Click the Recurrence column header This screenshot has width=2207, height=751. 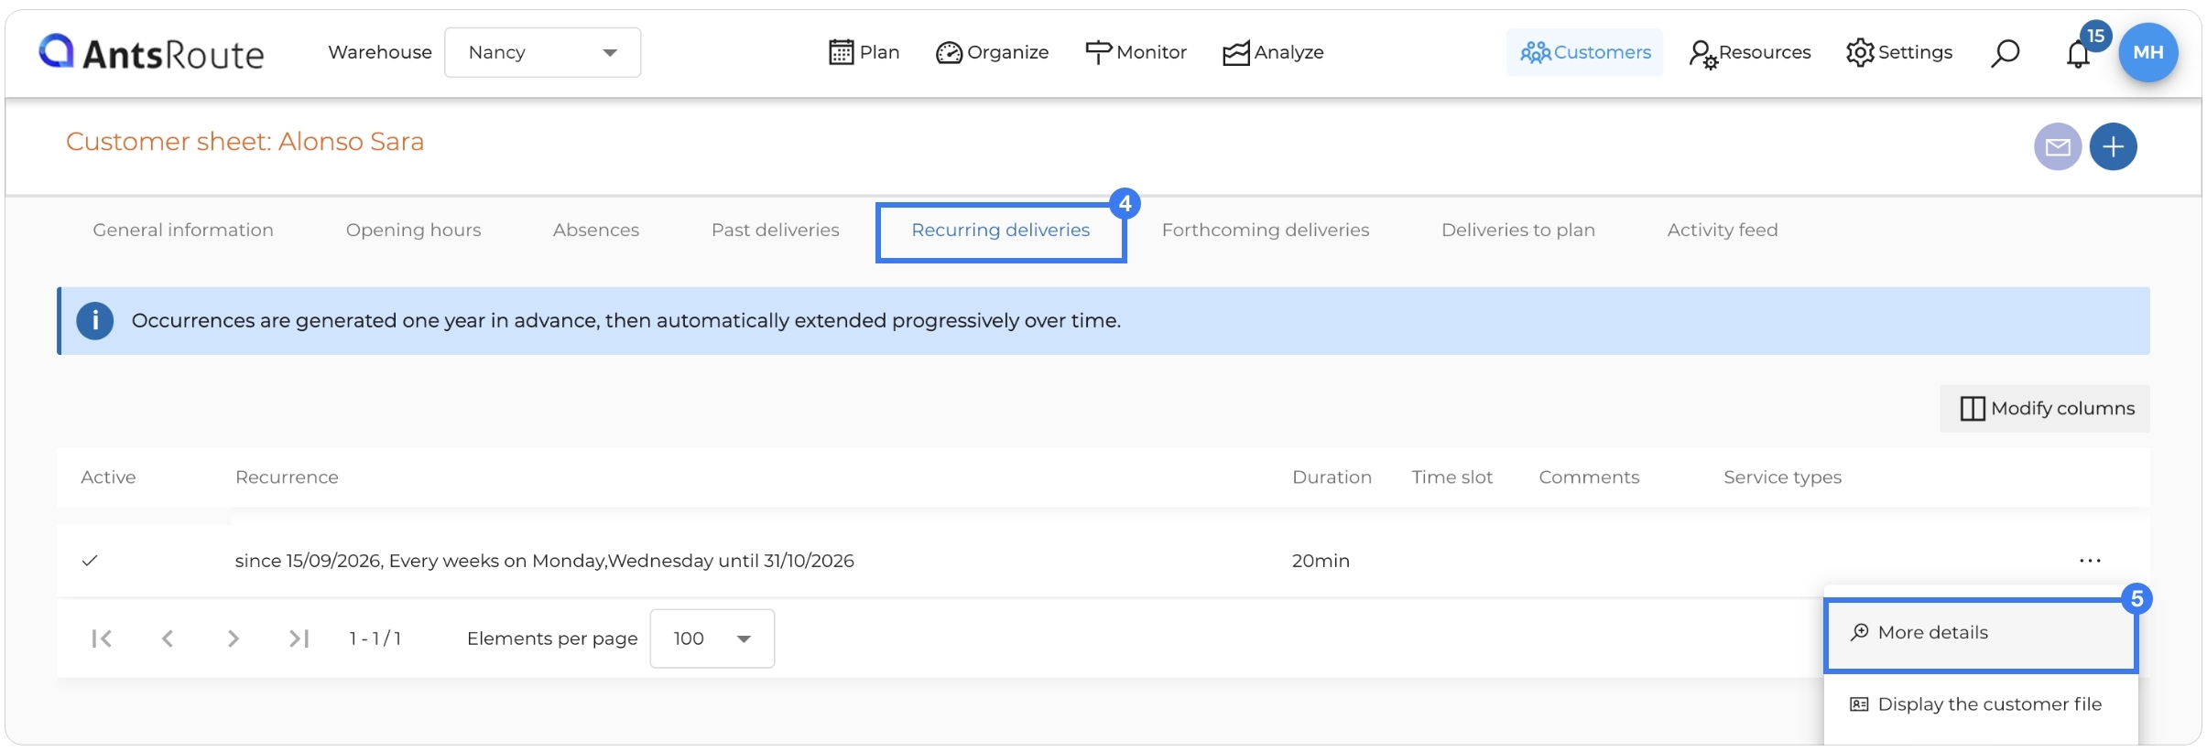[287, 477]
